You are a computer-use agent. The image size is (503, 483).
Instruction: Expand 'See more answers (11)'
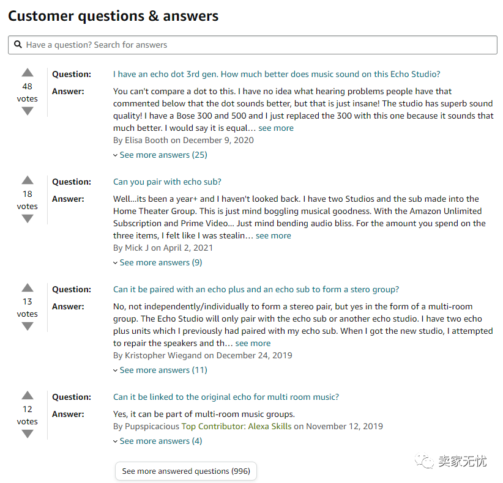[160, 371]
